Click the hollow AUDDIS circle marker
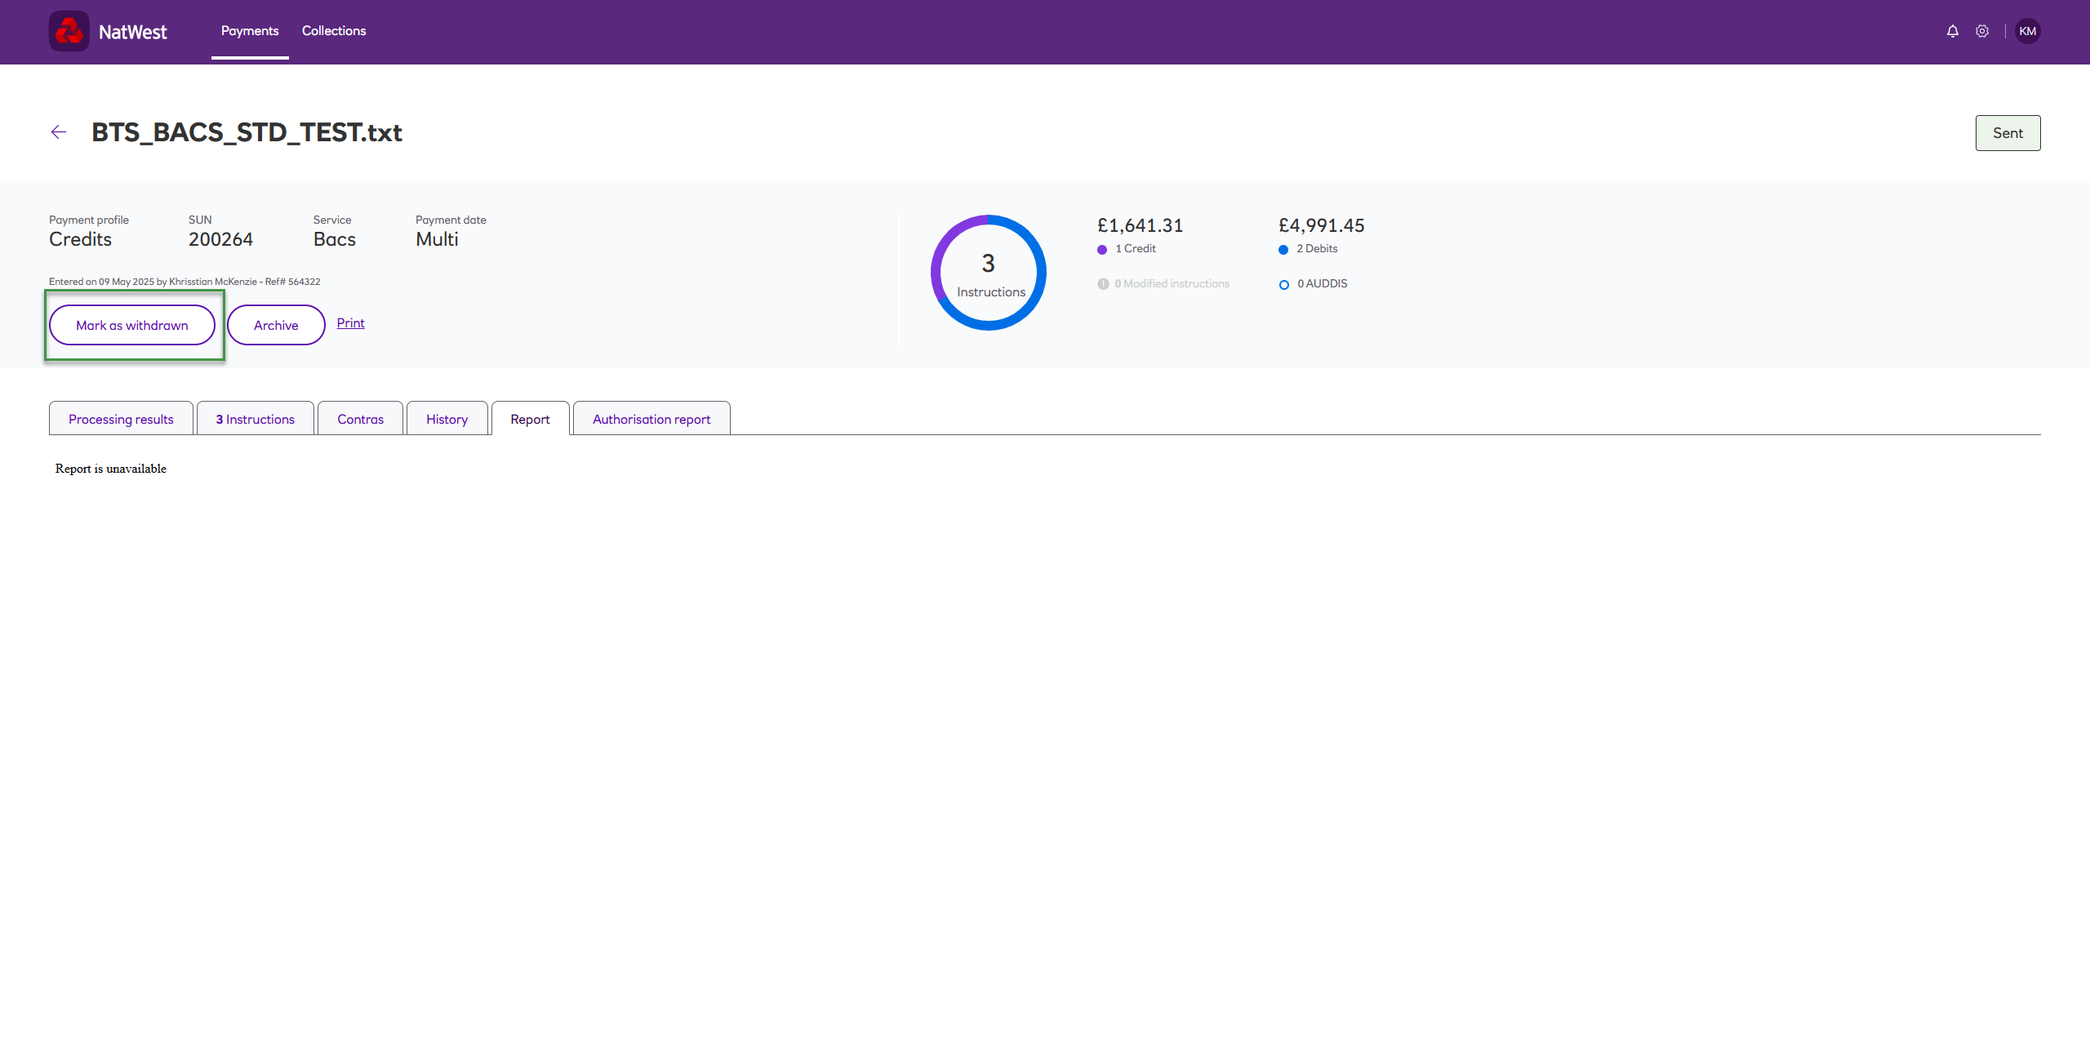Screen dimensions: 2090x1063 click(1284, 285)
